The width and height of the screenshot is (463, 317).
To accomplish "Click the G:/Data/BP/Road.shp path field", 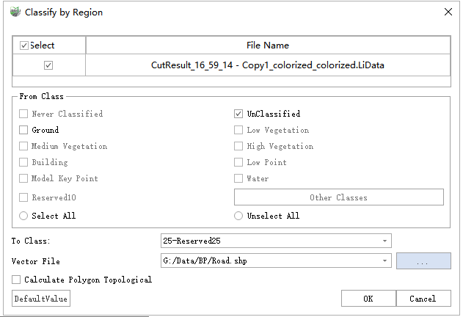I will pos(268,260).
